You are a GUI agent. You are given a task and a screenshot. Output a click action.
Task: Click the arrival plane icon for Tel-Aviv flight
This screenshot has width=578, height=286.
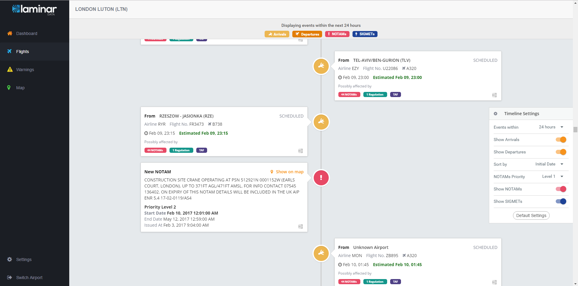[x=321, y=66]
